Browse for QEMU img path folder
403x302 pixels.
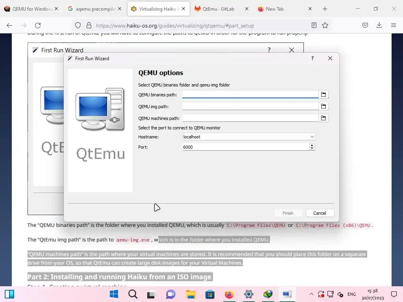coord(324,106)
